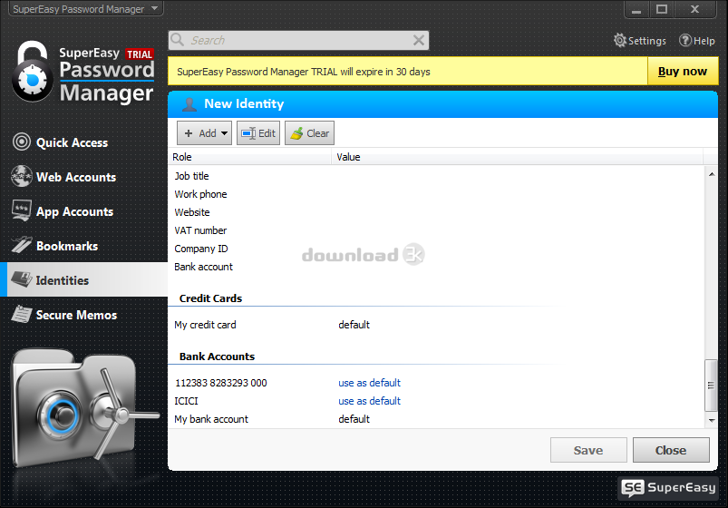Open the Quick Access section
Screen dimensions: 728x508
point(83,142)
